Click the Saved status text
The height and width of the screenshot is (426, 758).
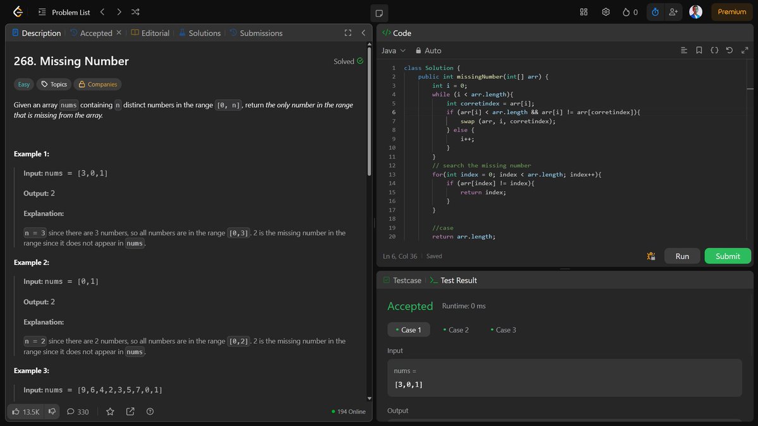pos(435,256)
